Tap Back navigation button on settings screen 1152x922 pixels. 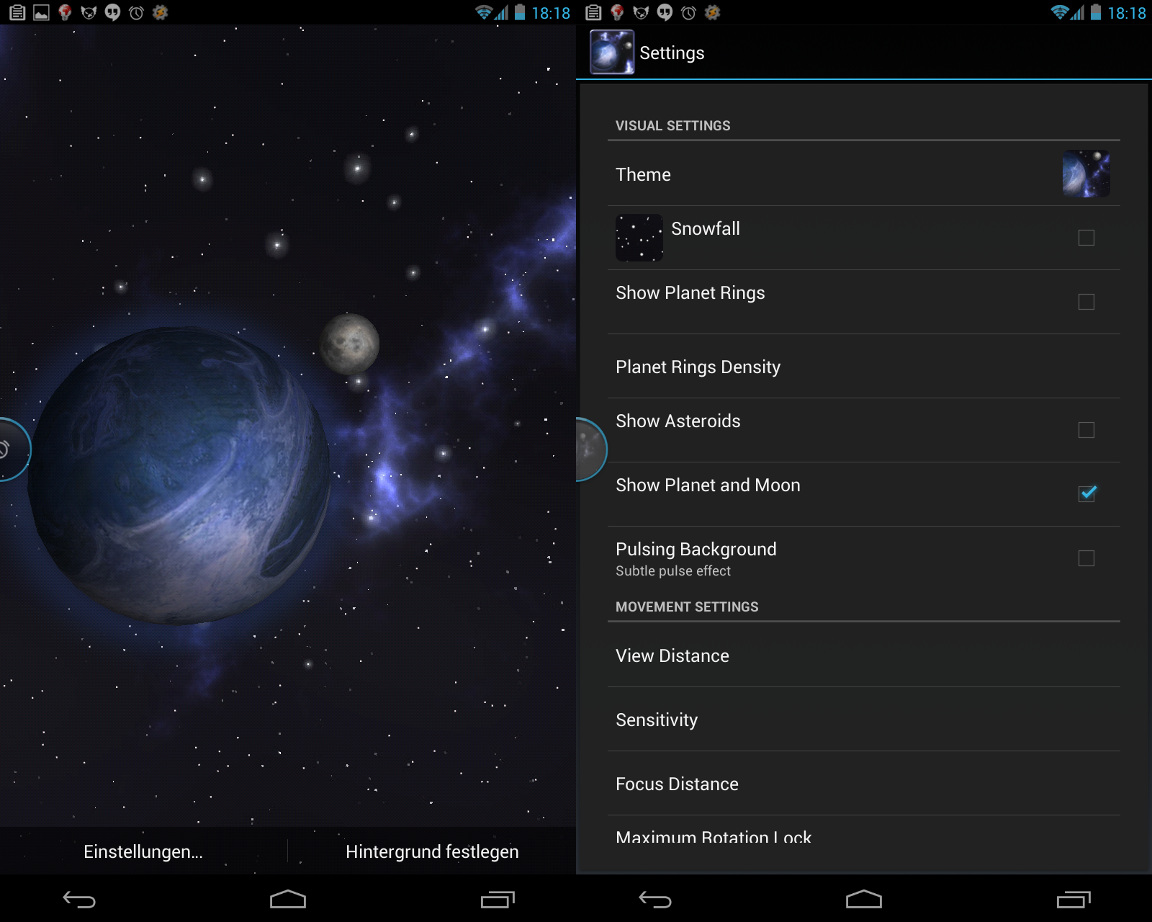[655, 899]
